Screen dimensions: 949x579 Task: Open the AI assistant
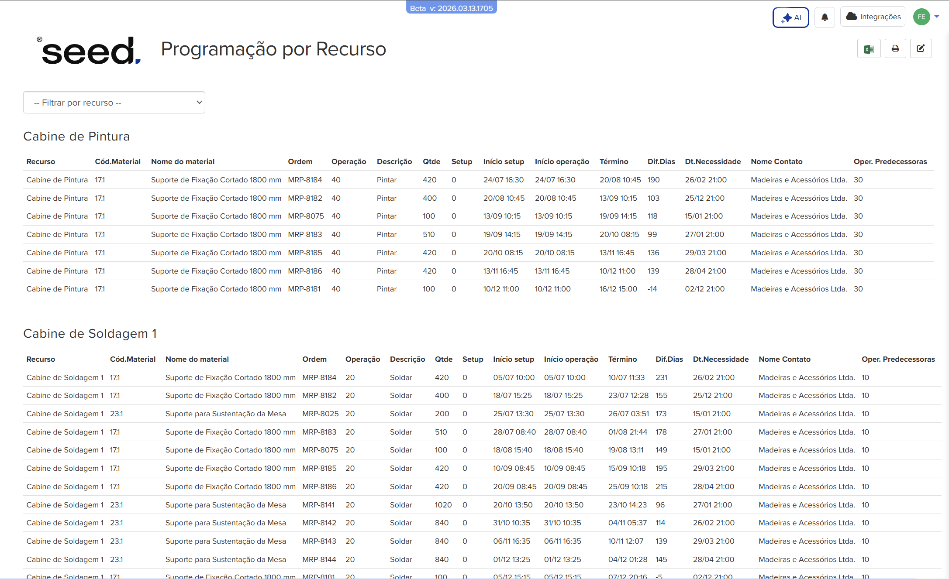tap(790, 17)
